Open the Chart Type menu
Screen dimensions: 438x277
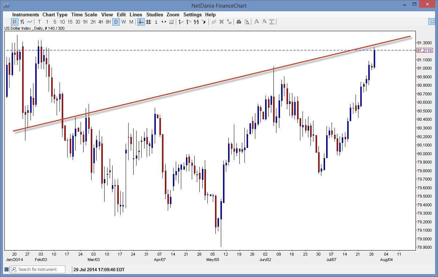click(55, 15)
